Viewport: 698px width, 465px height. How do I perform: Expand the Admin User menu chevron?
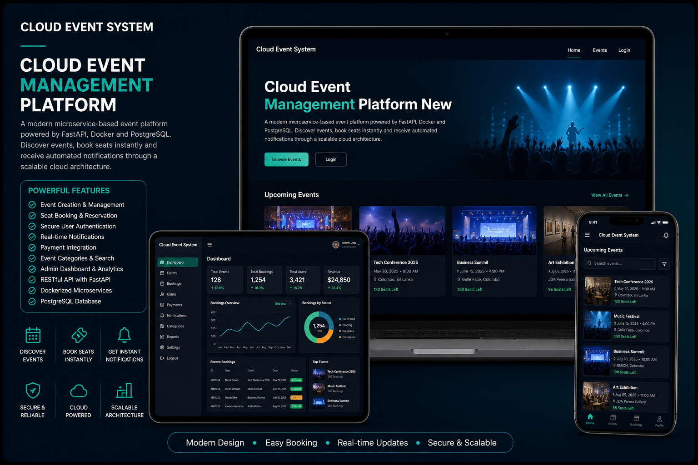(359, 244)
